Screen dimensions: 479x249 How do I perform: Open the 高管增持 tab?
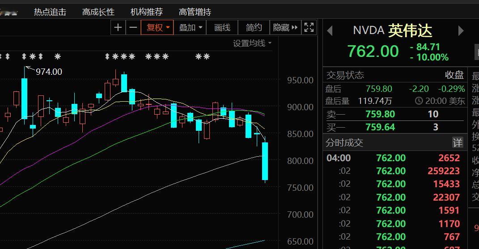(195, 12)
